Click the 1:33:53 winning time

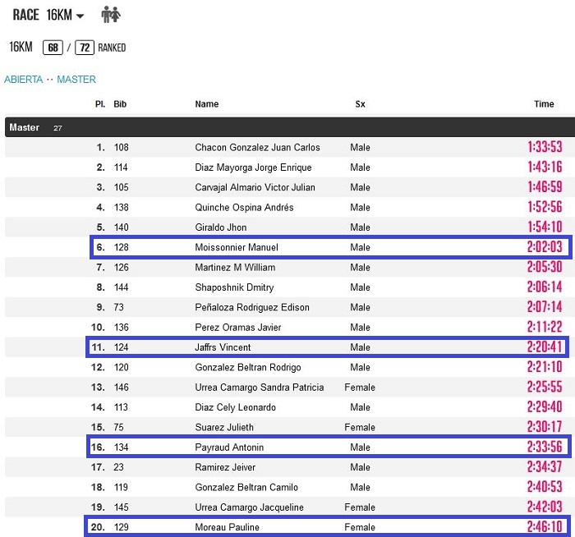(x=544, y=148)
